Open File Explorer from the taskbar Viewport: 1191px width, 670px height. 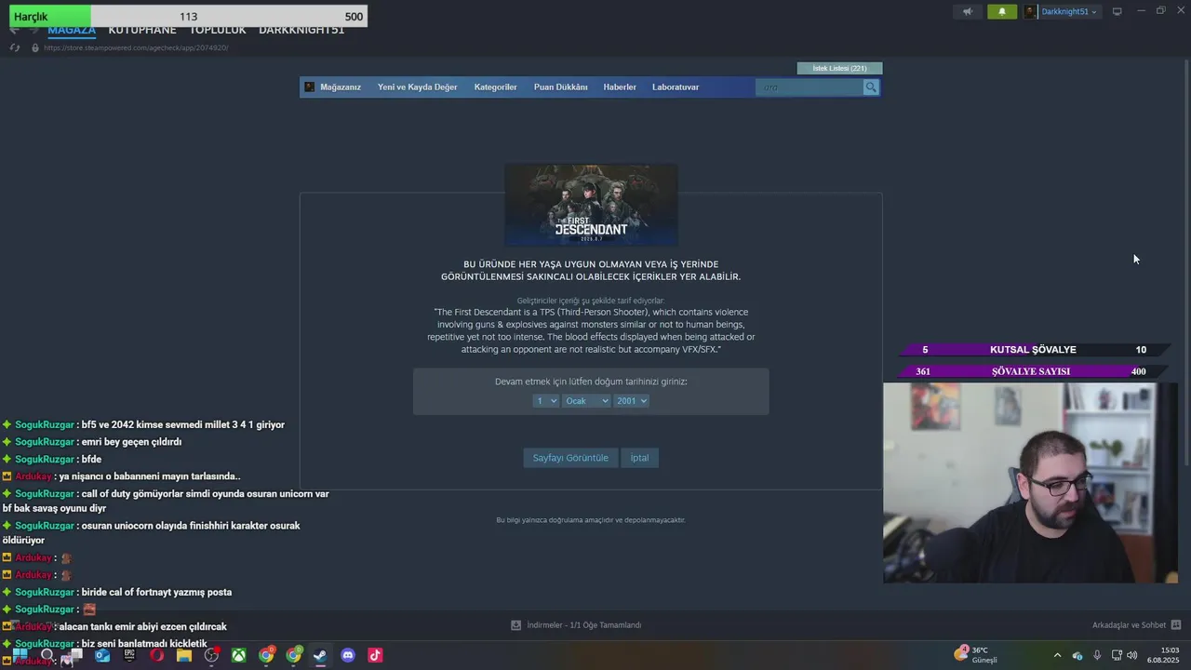pyautogui.click(x=184, y=655)
